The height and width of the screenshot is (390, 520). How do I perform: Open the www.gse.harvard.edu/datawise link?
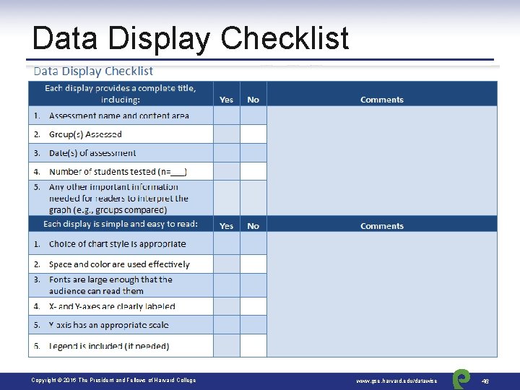[396, 381]
